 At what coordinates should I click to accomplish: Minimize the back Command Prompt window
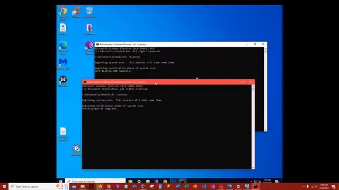pos(247,44)
